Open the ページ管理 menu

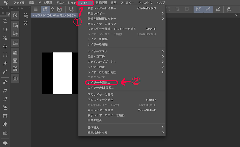[x=45, y=3]
